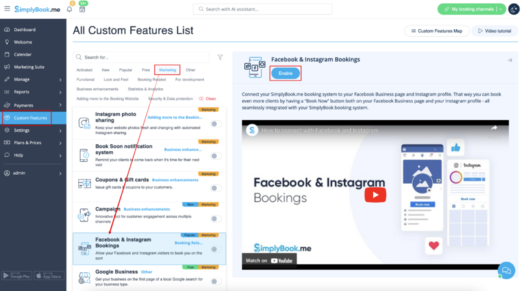Expand the admin sidebar menu

(61, 173)
